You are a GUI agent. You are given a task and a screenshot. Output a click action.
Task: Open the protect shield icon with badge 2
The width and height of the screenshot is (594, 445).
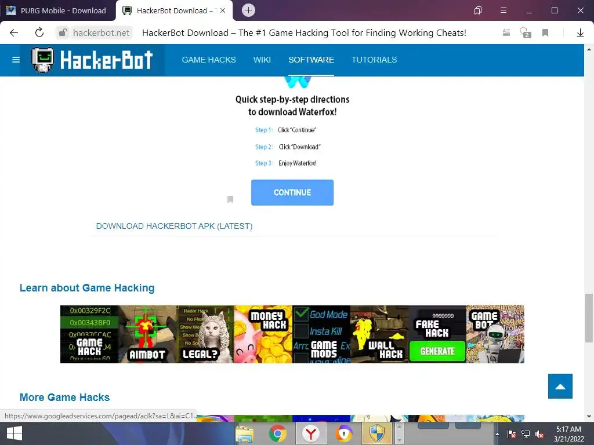pos(525,32)
